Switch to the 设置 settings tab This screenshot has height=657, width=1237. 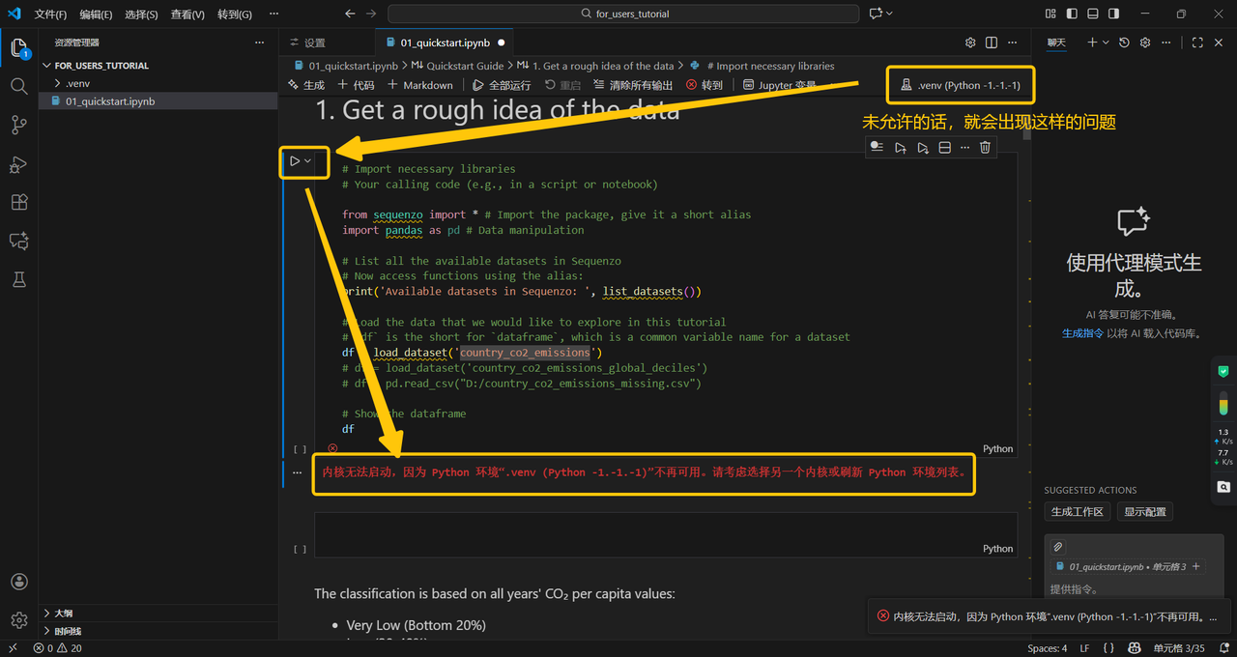(307, 43)
